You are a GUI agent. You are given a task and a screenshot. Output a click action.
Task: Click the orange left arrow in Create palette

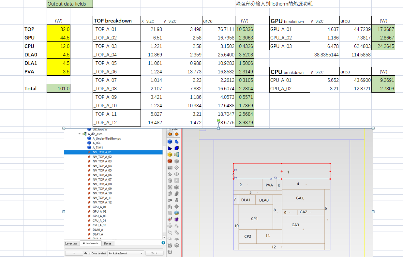point(170,134)
